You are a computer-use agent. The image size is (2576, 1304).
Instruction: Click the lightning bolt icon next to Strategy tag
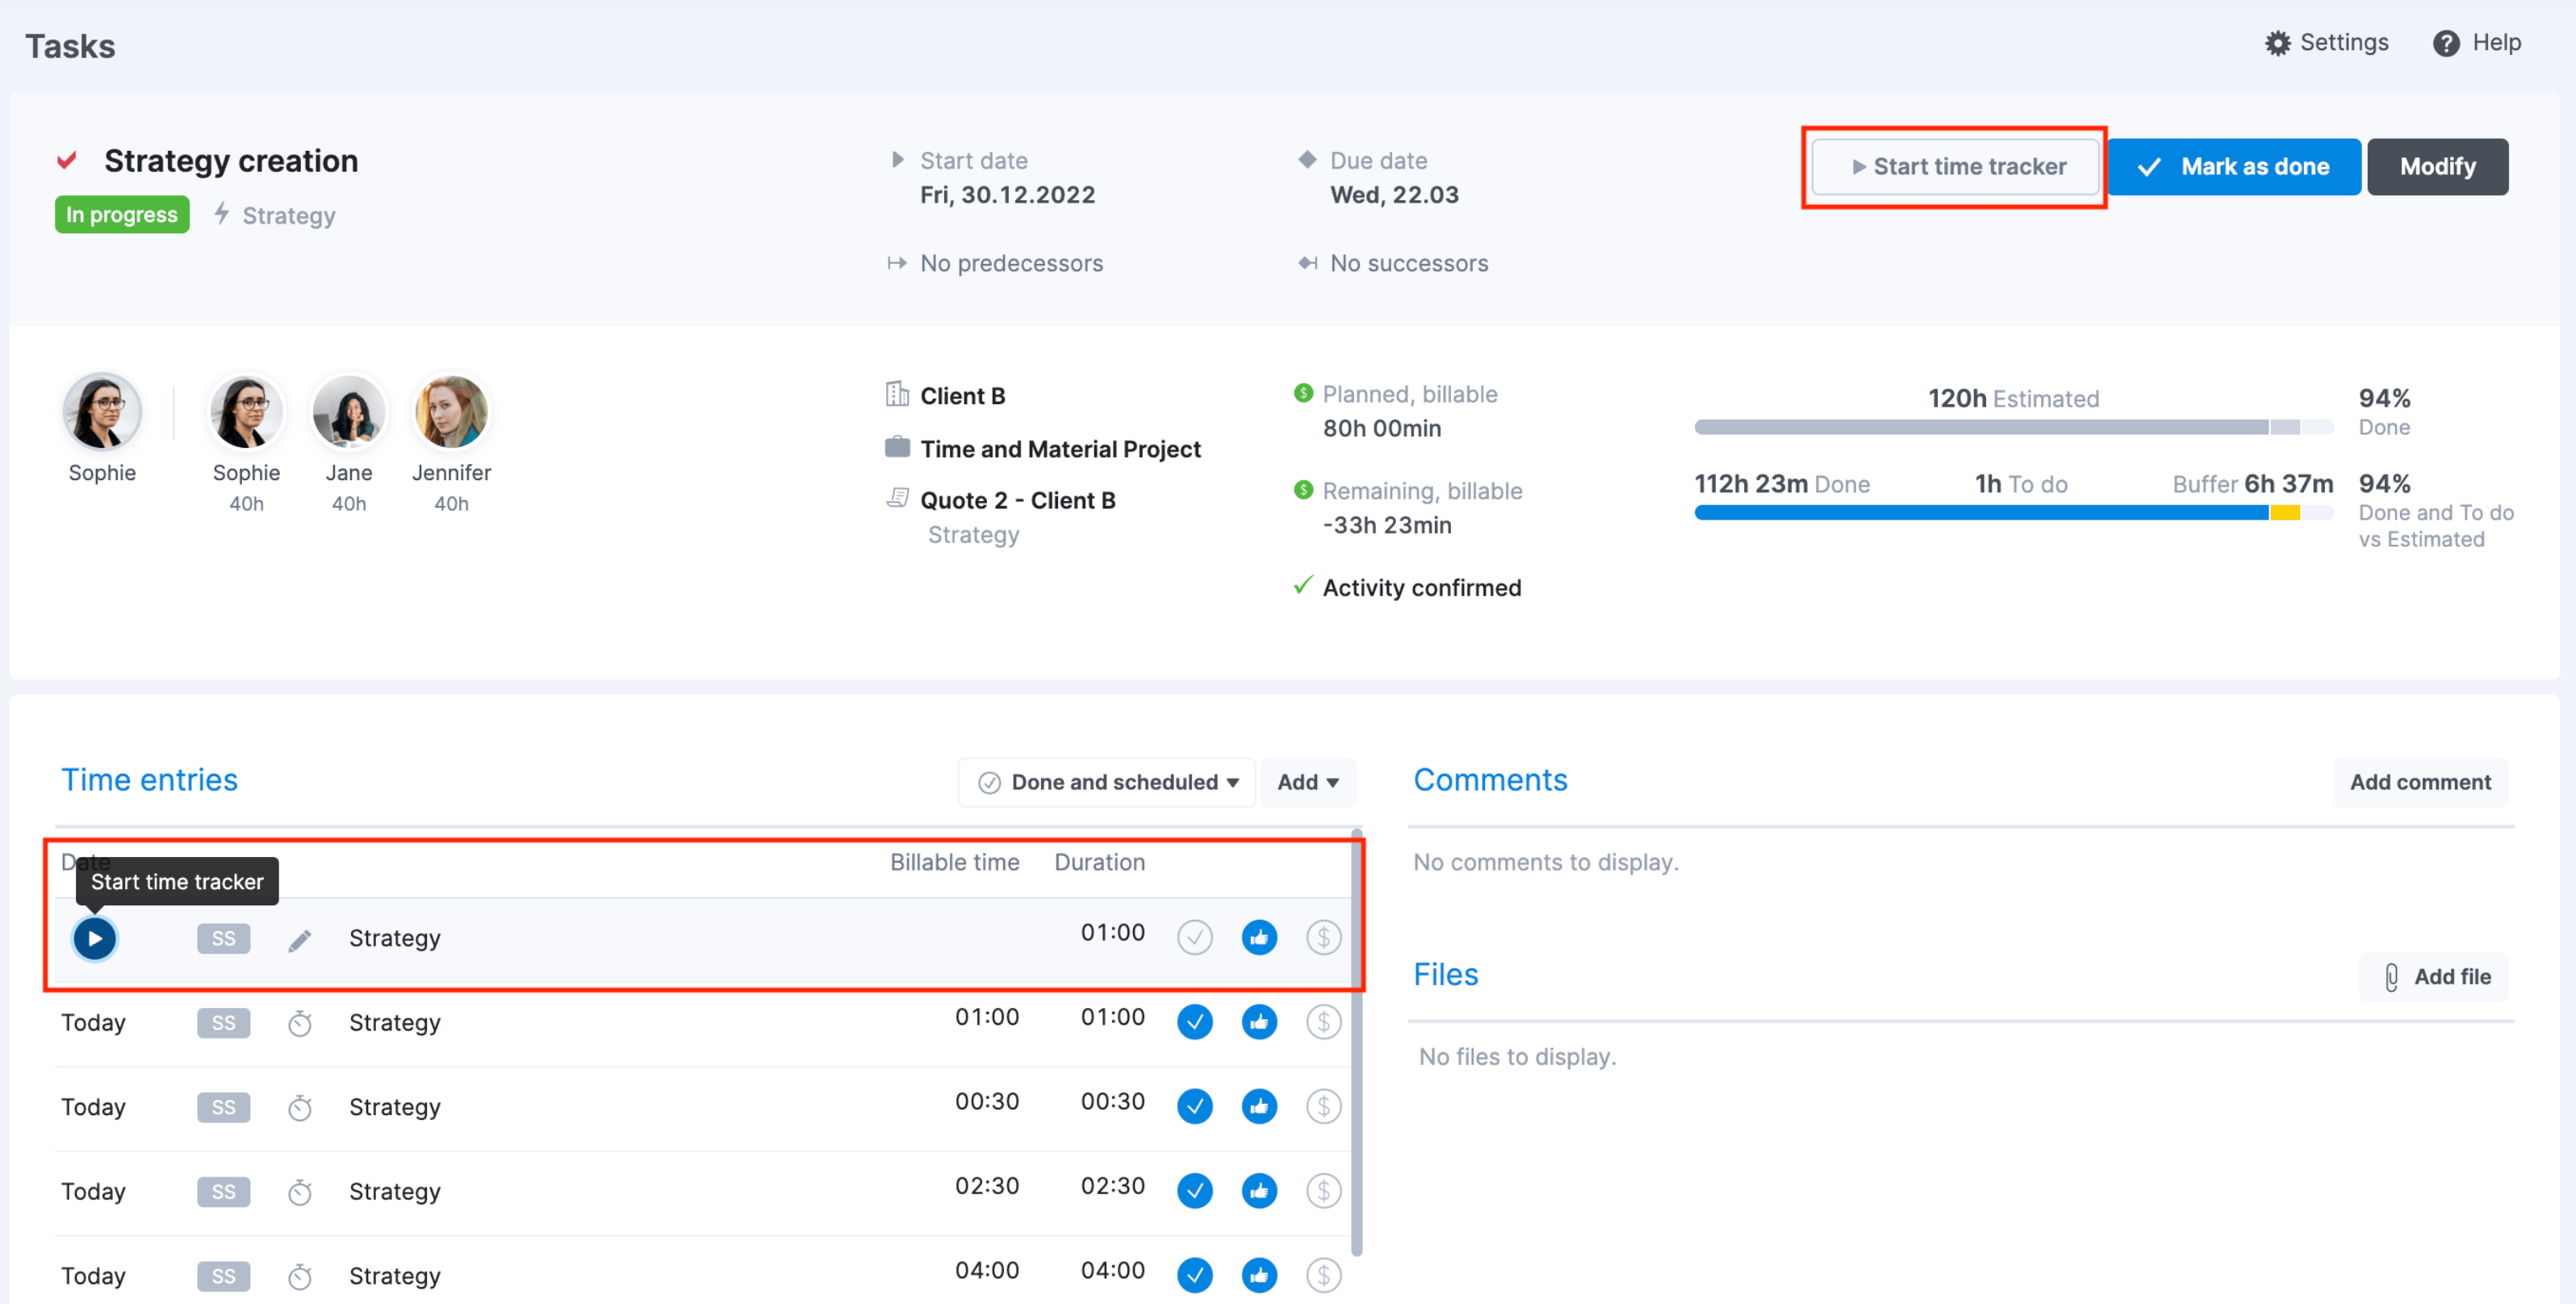[x=222, y=213]
